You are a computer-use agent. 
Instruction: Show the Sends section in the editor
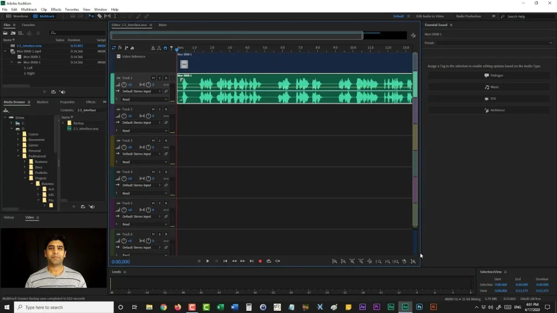(126, 48)
